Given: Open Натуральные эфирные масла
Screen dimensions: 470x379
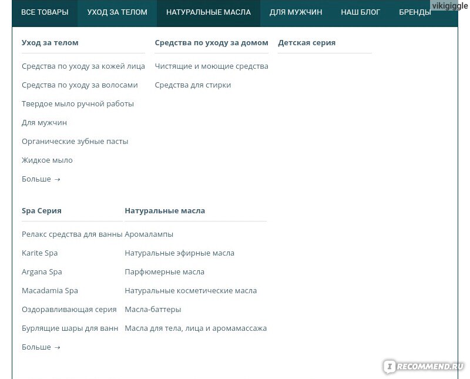Looking at the screenshot, I should tap(180, 253).
